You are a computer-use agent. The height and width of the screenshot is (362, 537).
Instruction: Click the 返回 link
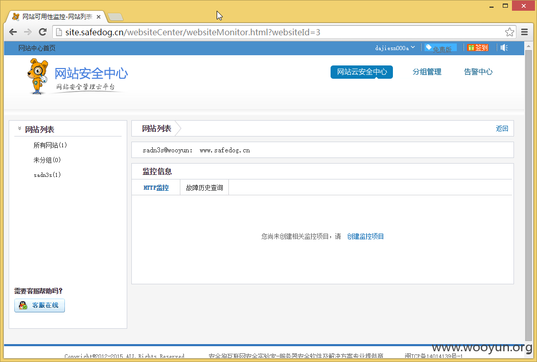(x=502, y=128)
